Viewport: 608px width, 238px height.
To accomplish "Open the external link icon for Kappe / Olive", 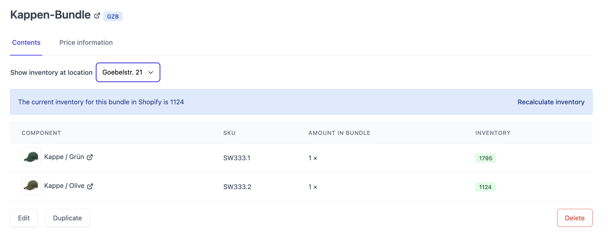I will pyautogui.click(x=90, y=186).
